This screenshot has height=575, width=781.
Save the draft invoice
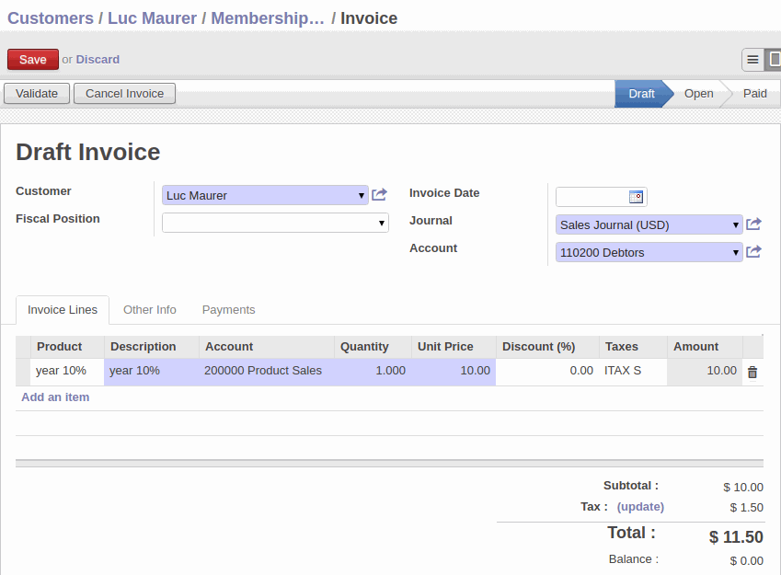pyautogui.click(x=33, y=59)
